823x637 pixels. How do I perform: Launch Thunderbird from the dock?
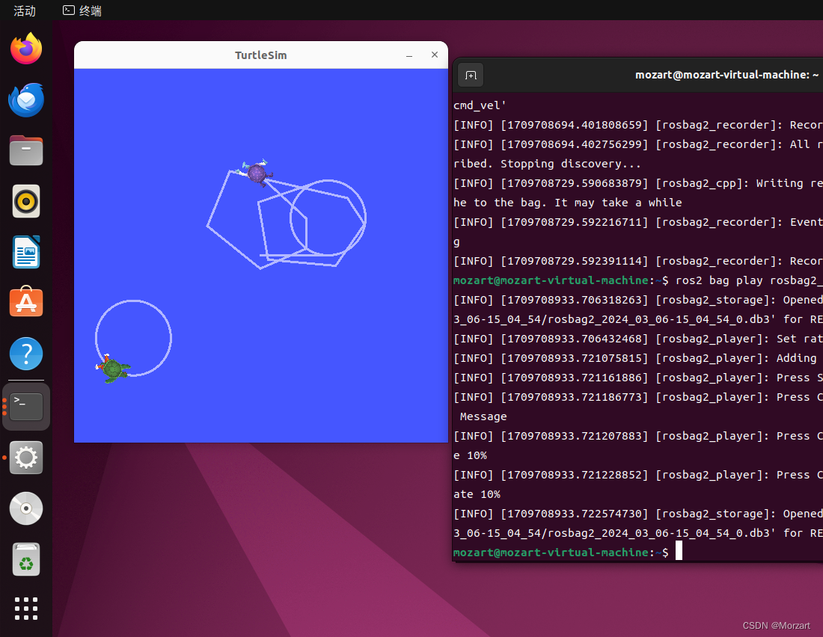pos(25,99)
